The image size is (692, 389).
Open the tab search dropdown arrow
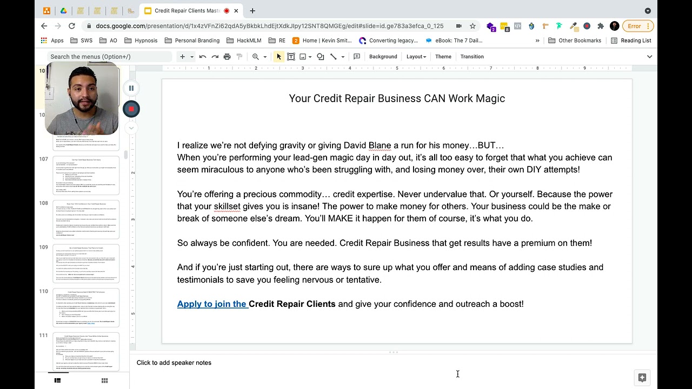tap(648, 11)
